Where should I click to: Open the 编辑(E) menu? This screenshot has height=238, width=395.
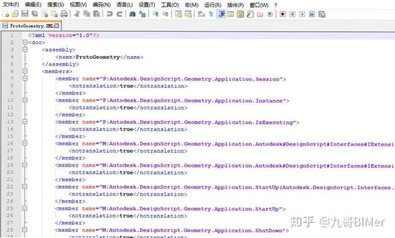click(x=33, y=5)
